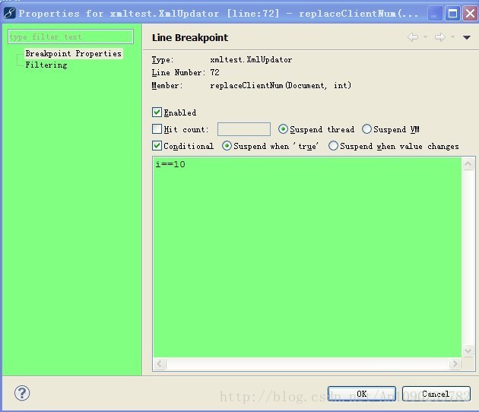Click the condition editor containing i==10
Image resolution: width=479 pixels, height=412 pixels.
[307, 257]
